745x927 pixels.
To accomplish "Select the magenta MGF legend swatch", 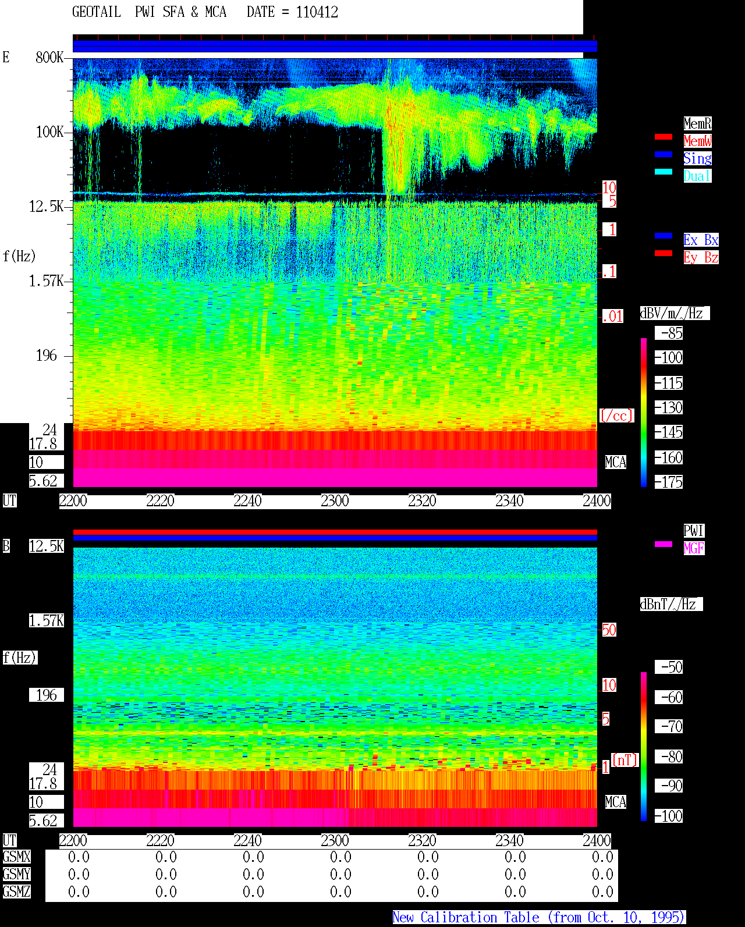I will coord(664,545).
